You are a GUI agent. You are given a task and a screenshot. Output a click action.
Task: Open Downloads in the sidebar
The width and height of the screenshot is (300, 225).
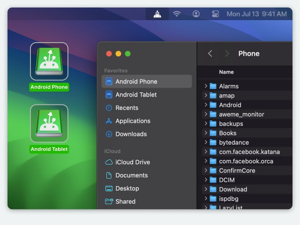pyautogui.click(x=147, y=134)
